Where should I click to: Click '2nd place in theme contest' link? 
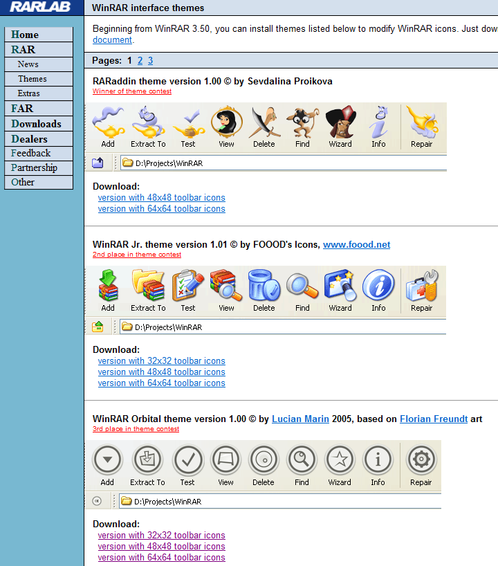pos(137,255)
